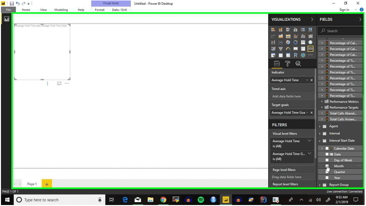Remove Average Hold Time Goal from Target goals

click(311, 112)
